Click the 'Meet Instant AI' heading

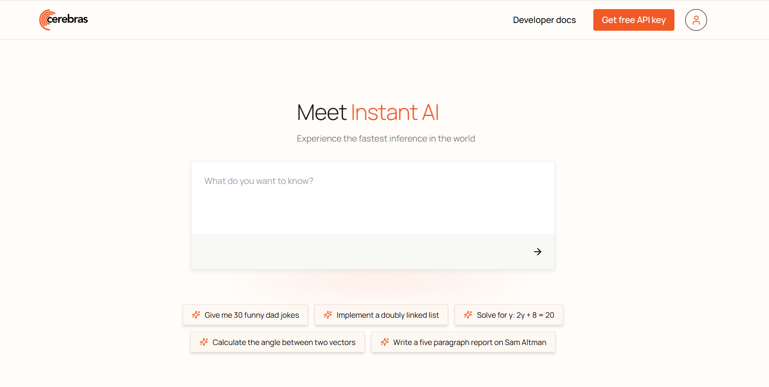(368, 113)
